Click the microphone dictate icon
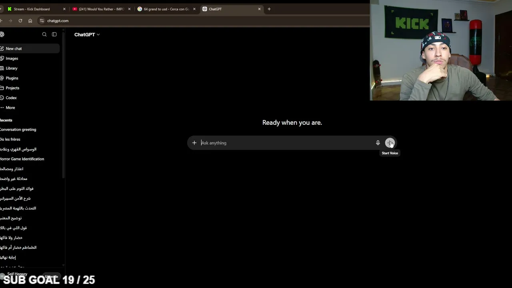Viewport: 512px width, 288px height. (378, 143)
